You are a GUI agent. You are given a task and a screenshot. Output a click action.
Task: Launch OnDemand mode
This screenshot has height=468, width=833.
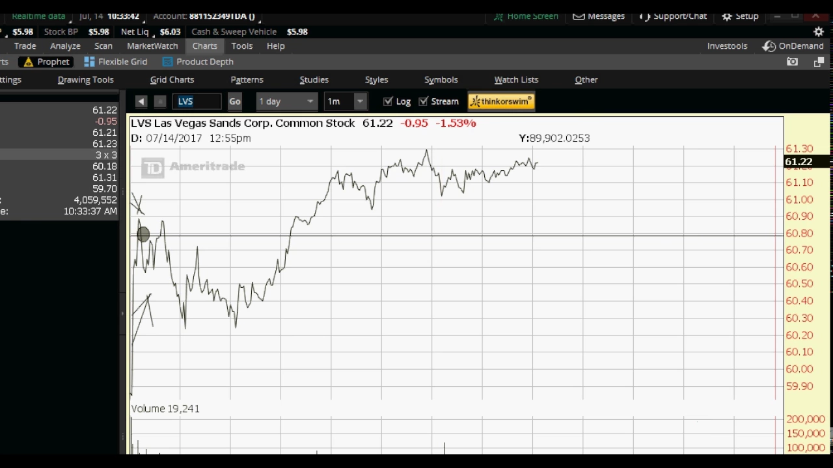pos(793,46)
